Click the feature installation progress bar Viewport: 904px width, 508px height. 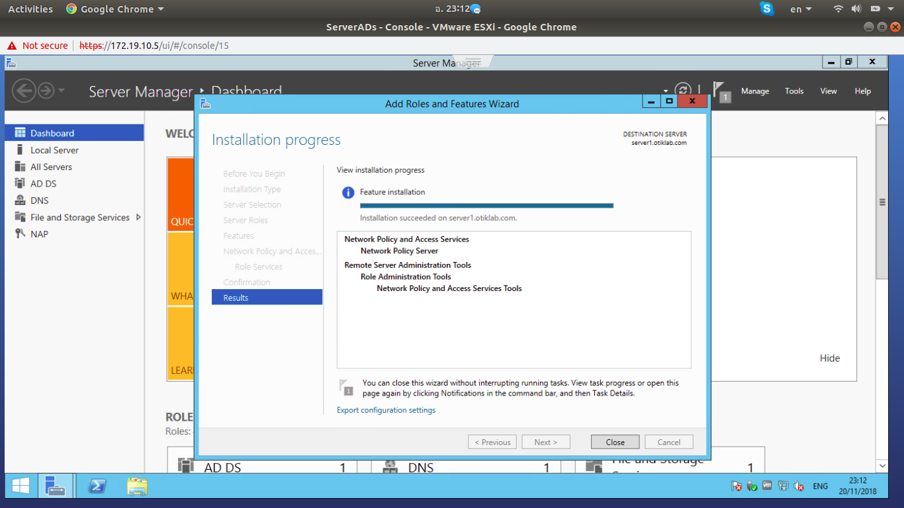coord(486,206)
